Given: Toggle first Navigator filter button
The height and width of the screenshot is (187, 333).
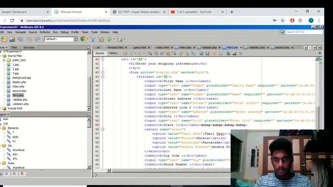Looking at the screenshot, I should 6,173.
